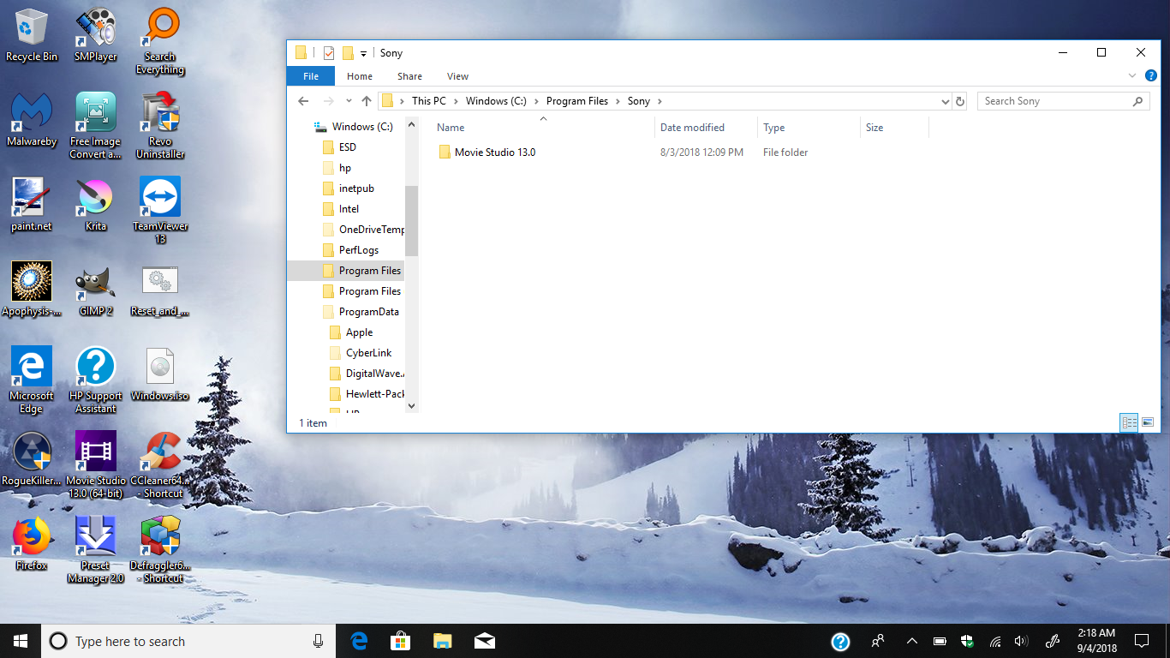
Task: Open the Mail app on taskbar
Action: pyautogui.click(x=484, y=641)
